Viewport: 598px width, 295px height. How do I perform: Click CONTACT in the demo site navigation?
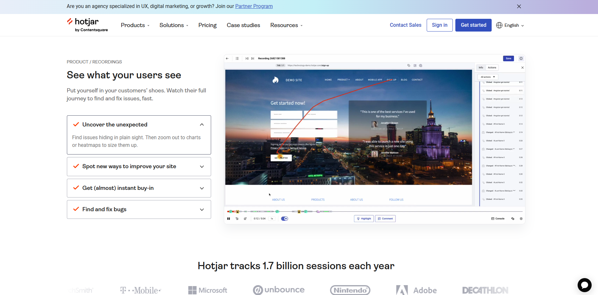[x=417, y=80]
